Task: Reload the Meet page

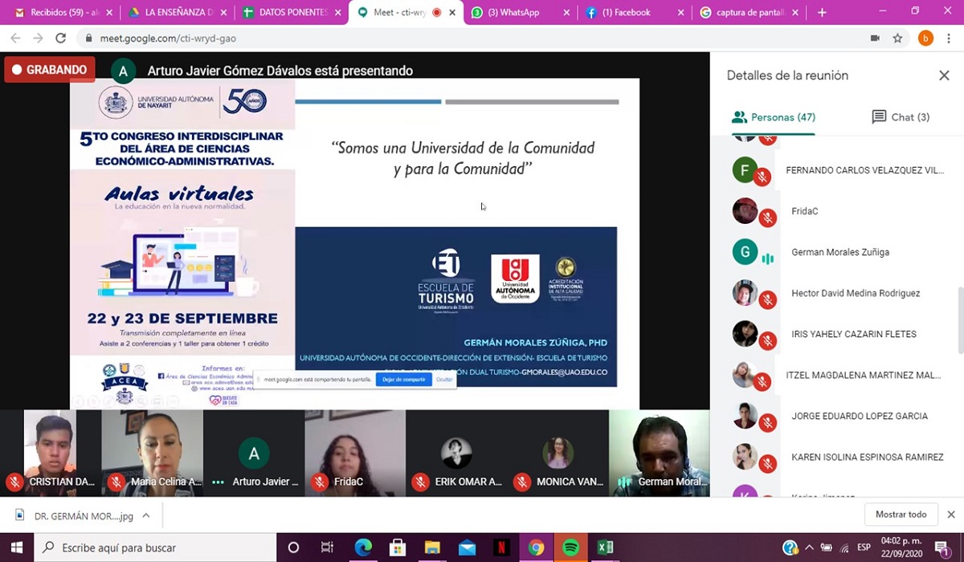Action: [60, 39]
